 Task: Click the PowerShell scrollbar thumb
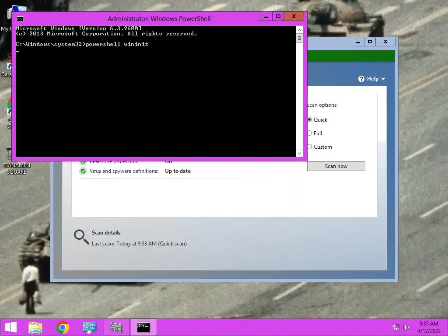click(x=299, y=38)
